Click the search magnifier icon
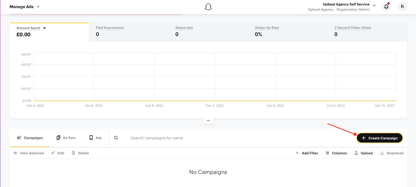416x187 pixels. click(116, 138)
